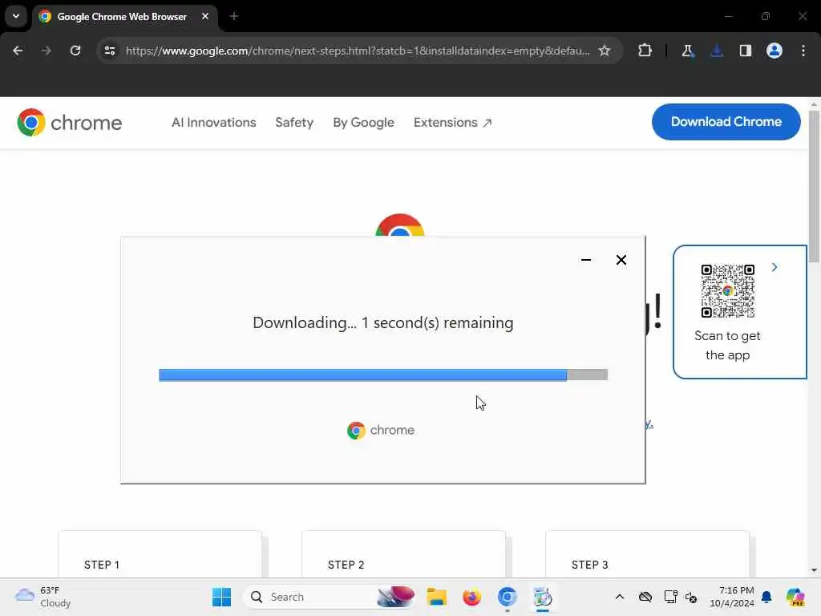Image resolution: width=821 pixels, height=616 pixels.
Task: Show the browser downloads tray icon
Action: [x=717, y=51]
